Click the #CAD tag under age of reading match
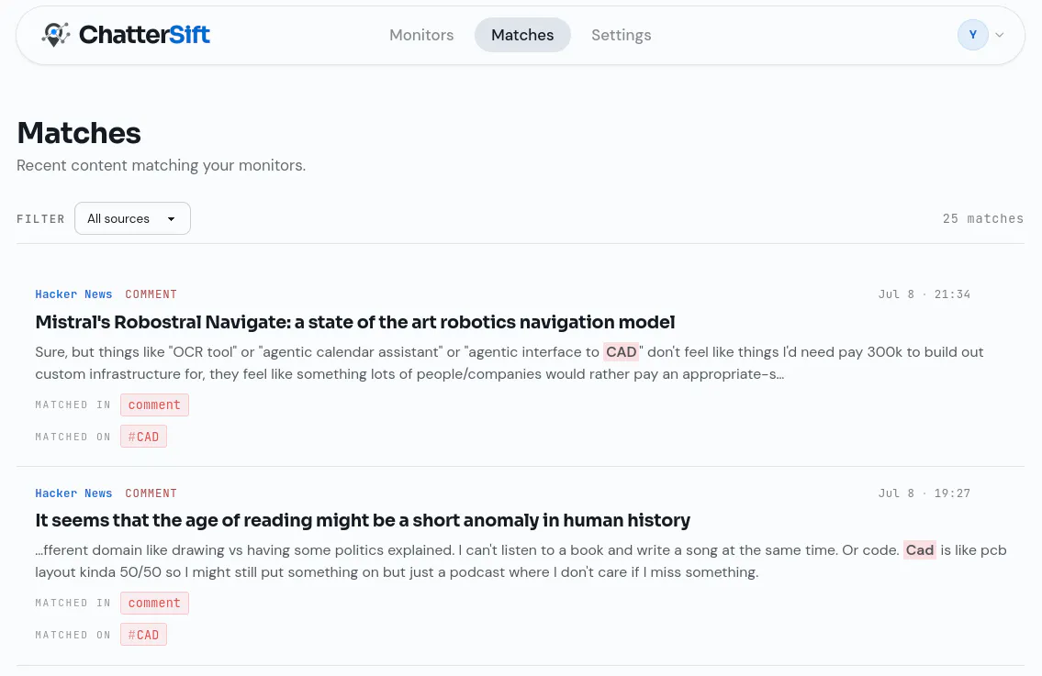The width and height of the screenshot is (1042, 676). (x=143, y=635)
